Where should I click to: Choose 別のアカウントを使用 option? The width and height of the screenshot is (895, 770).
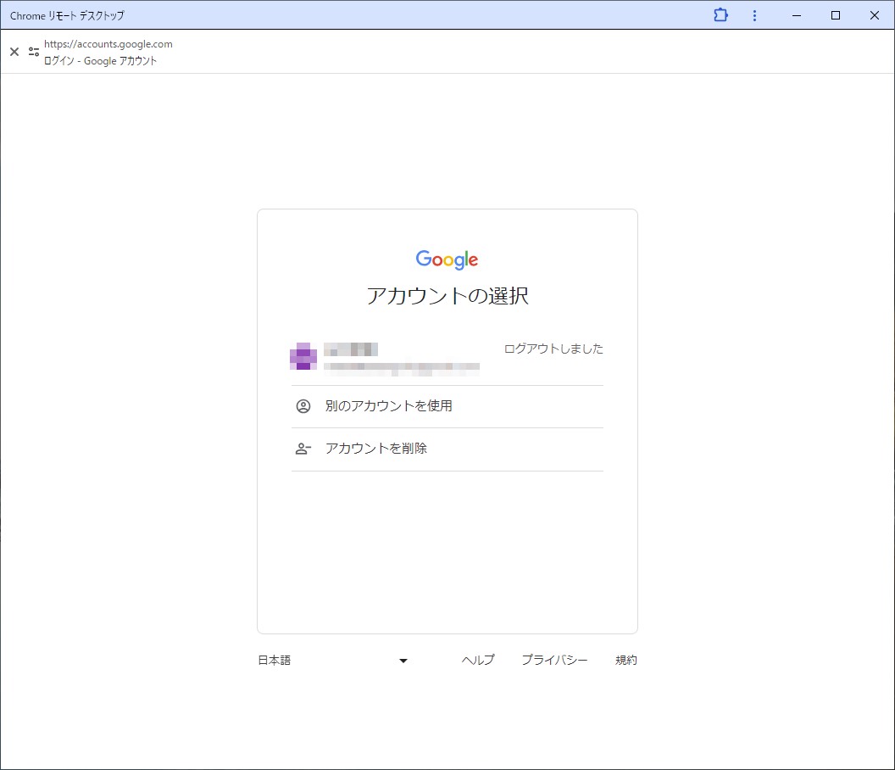(x=447, y=406)
